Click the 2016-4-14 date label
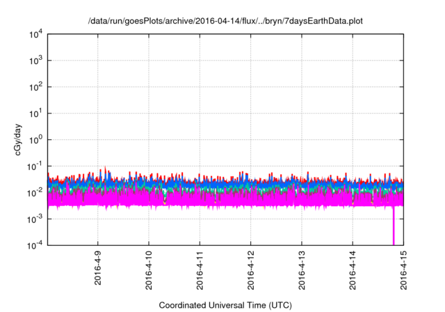 (x=353, y=270)
